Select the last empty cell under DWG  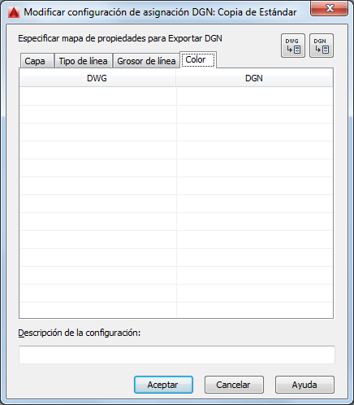point(98,310)
